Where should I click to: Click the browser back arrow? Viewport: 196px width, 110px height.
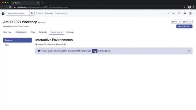click(2, 7)
